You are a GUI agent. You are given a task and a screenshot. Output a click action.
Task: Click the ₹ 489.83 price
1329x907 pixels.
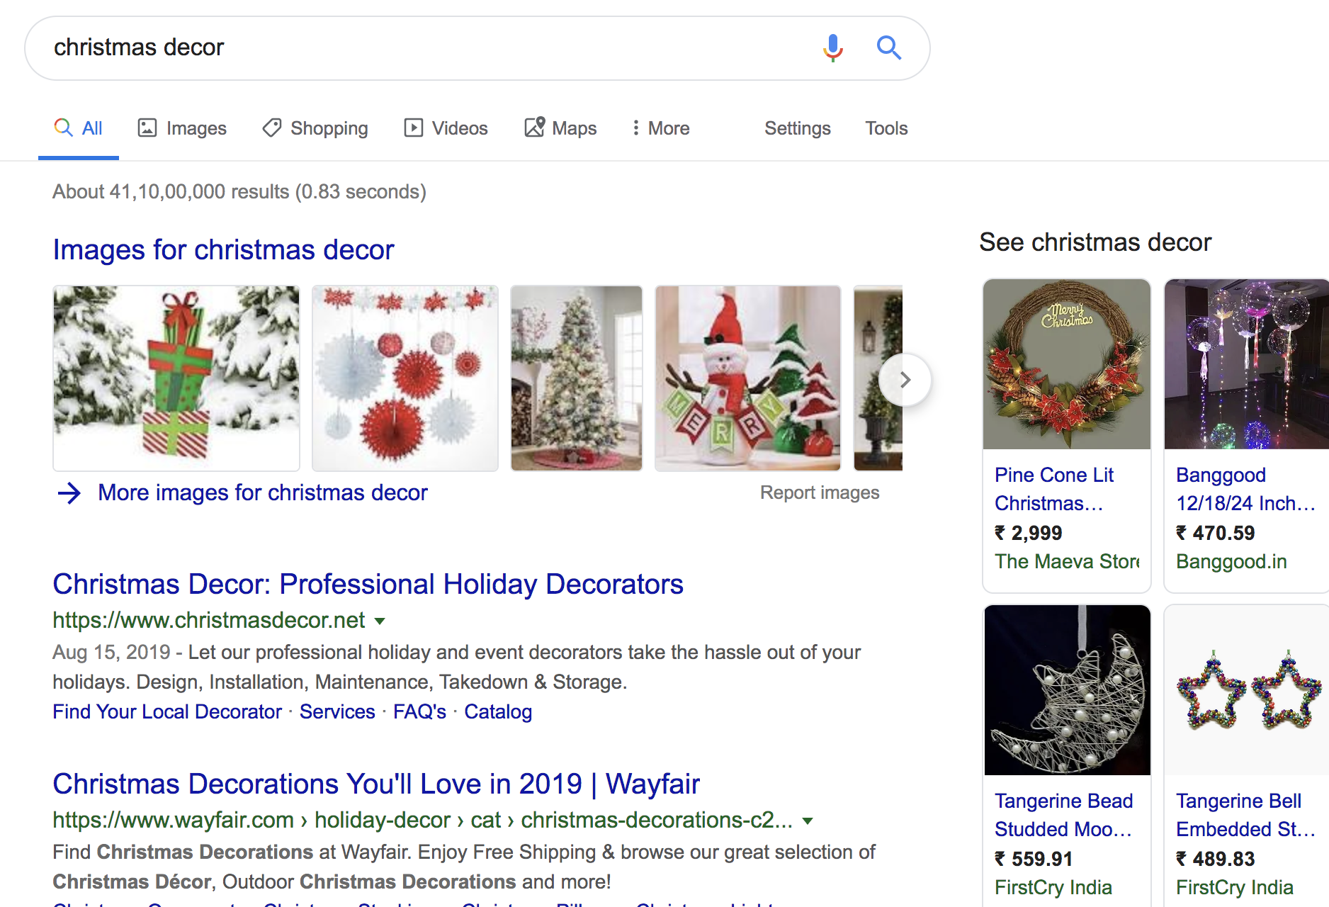1216,859
